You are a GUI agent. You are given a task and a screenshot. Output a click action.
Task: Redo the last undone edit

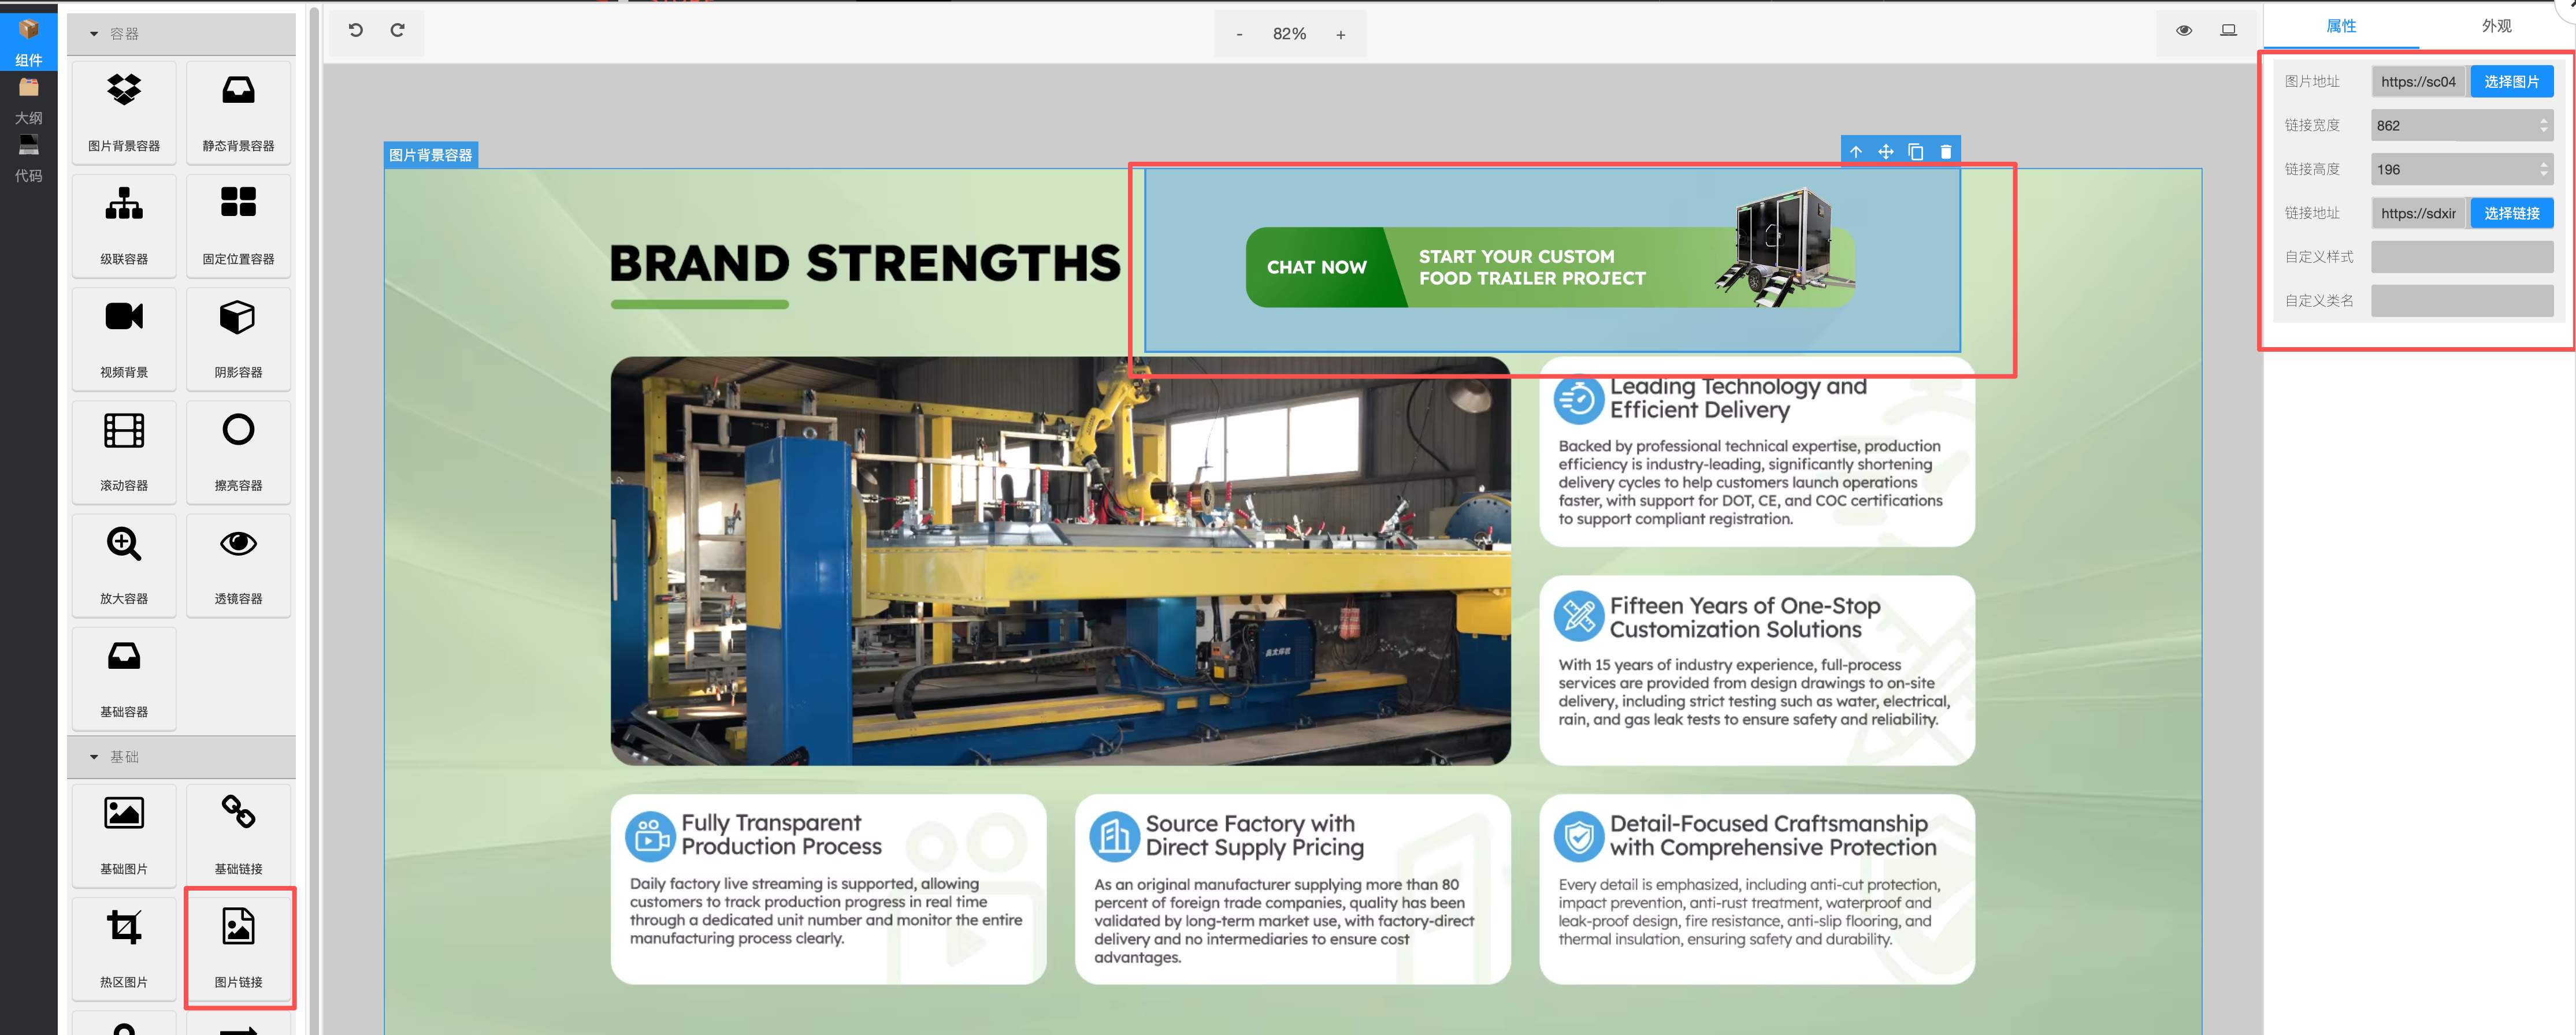coord(398,31)
